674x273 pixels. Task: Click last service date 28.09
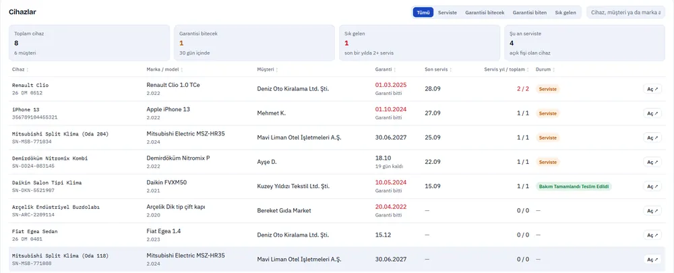tap(433, 89)
